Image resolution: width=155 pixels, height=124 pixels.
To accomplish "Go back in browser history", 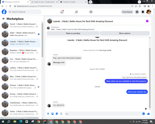I will pos(2,6).
